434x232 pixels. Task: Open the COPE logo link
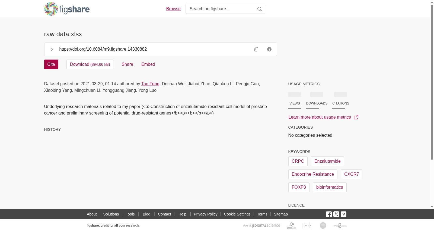[307, 226]
